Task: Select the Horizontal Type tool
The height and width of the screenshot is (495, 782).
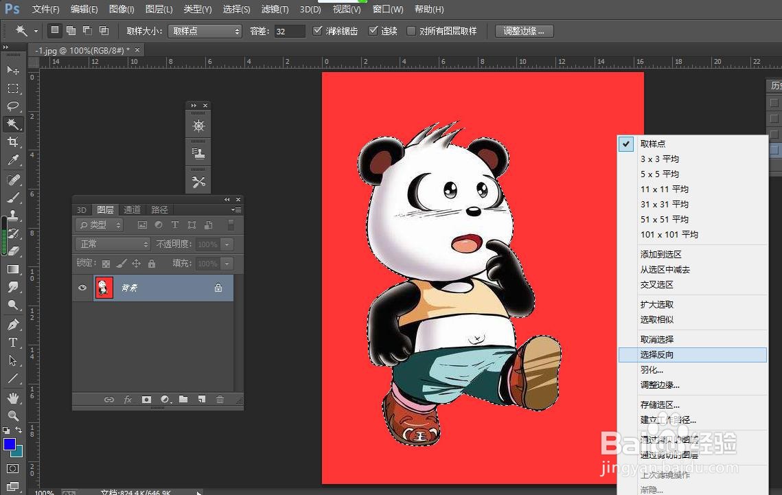Action: [x=13, y=343]
